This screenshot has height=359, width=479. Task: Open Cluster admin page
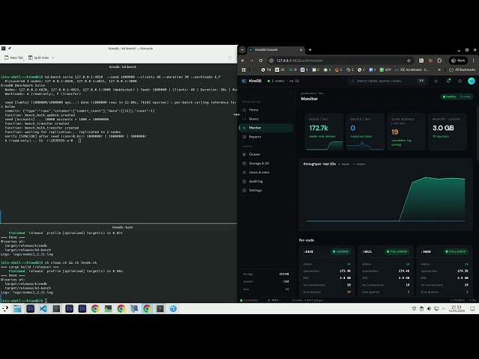click(266, 155)
